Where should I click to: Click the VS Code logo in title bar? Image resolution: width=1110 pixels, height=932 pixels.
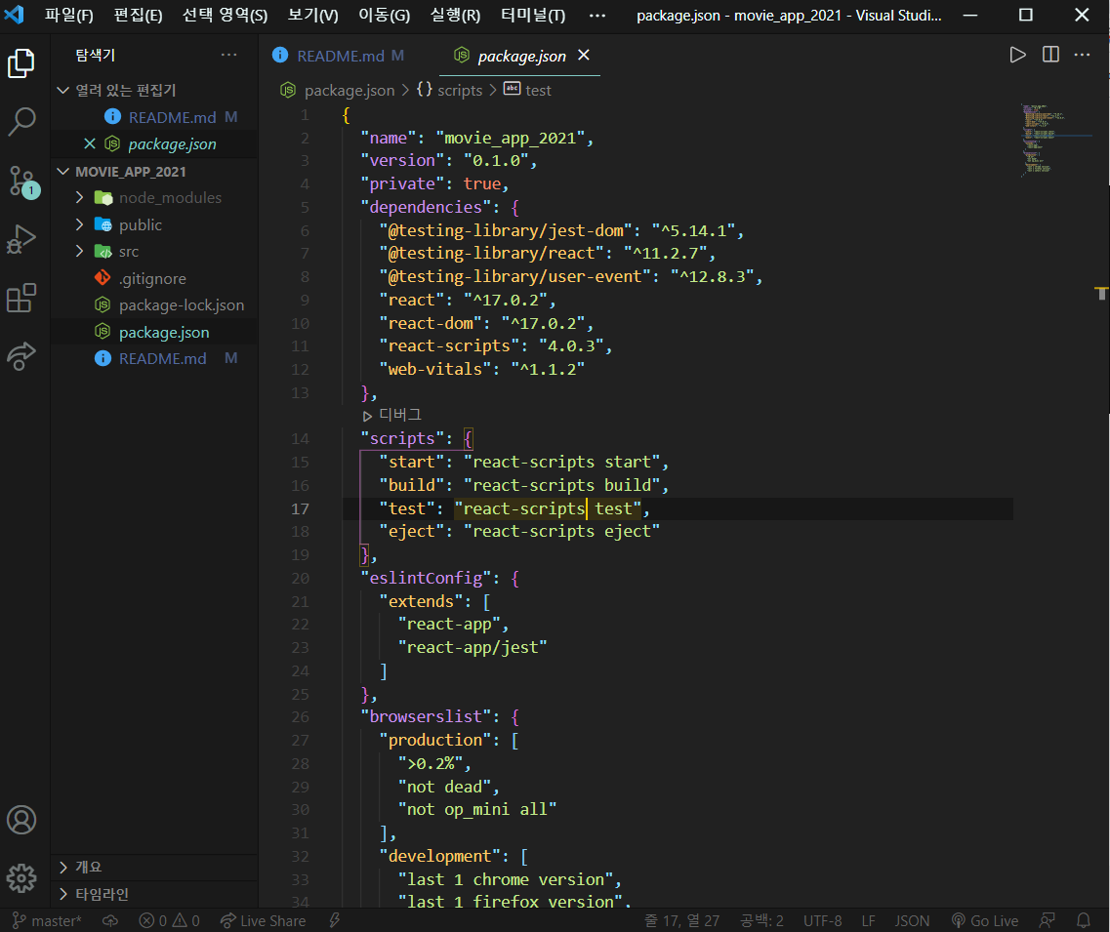[15, 15]
